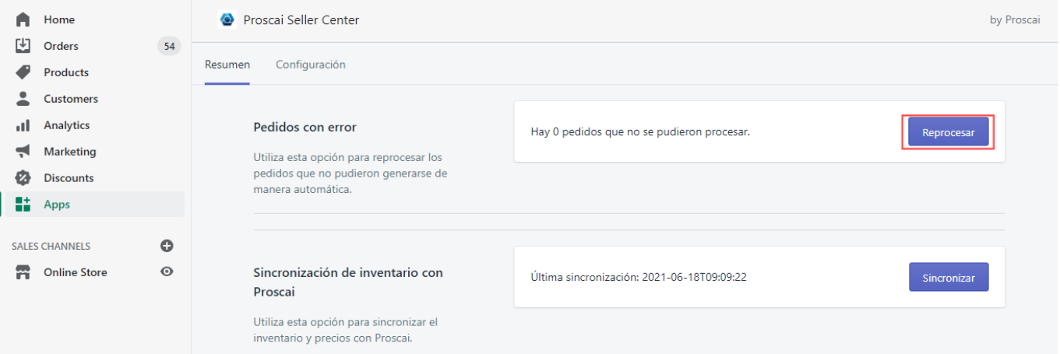The image size is (1060, 354).
Task: Click the Home house icon
Action: [x=23, y=19]
